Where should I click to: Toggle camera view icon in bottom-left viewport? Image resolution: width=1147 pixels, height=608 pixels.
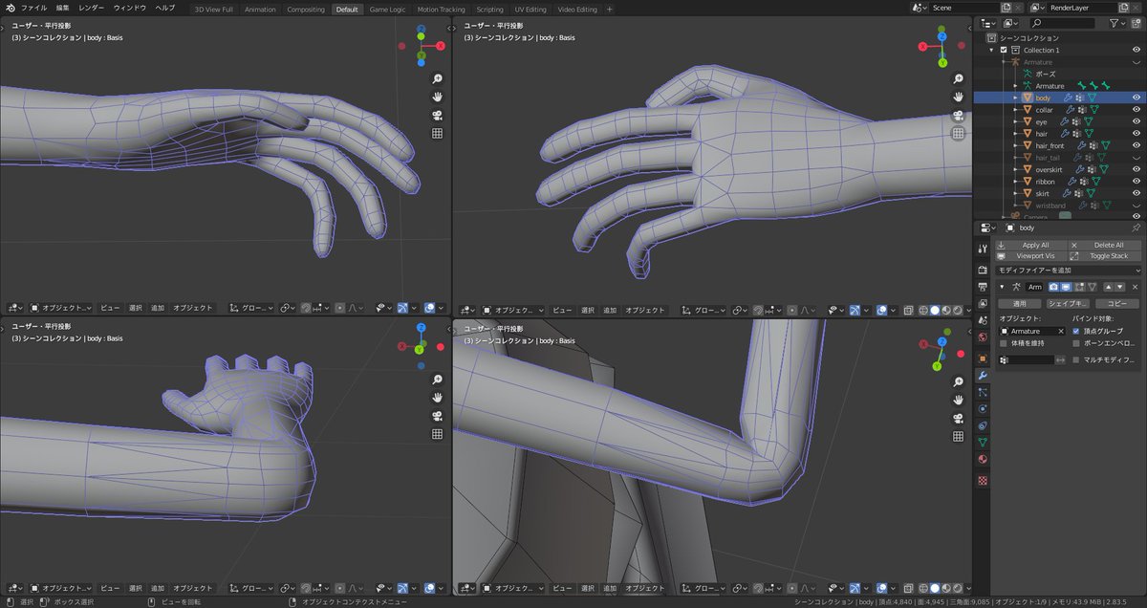pyautogui.click(x=437, y=416)
